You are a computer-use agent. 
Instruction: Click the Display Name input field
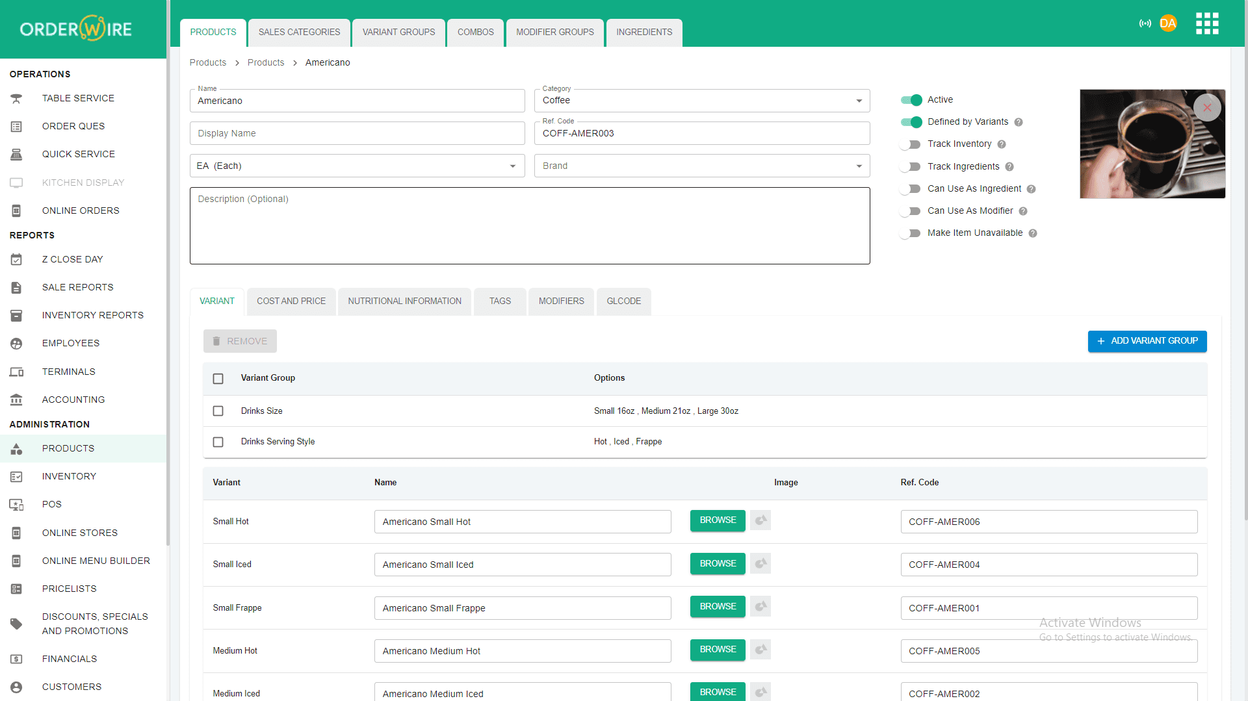click(357, 133)
